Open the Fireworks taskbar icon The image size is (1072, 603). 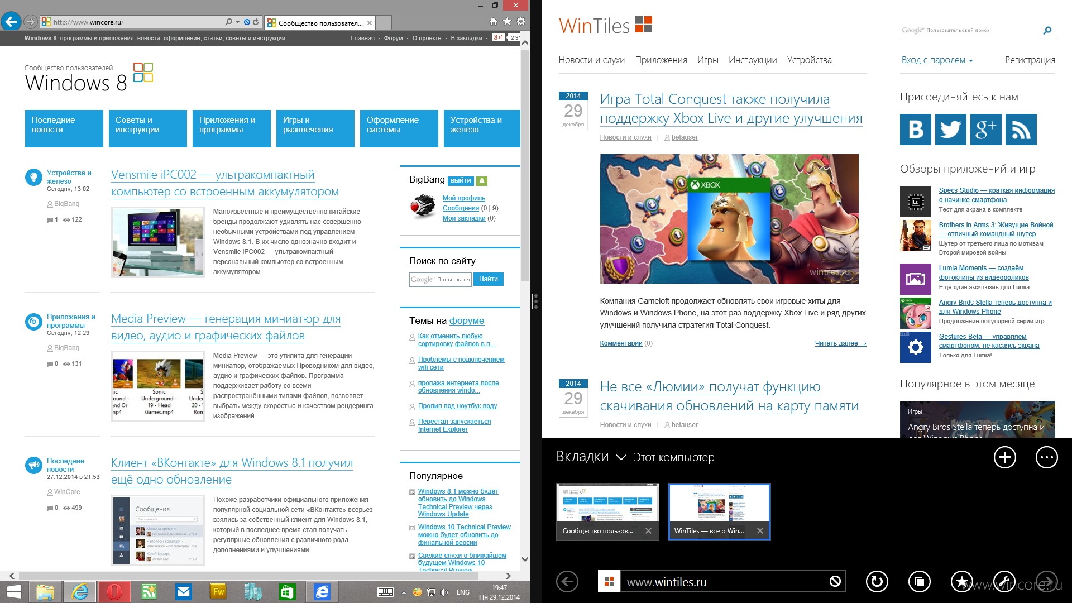tap(218, 592)
